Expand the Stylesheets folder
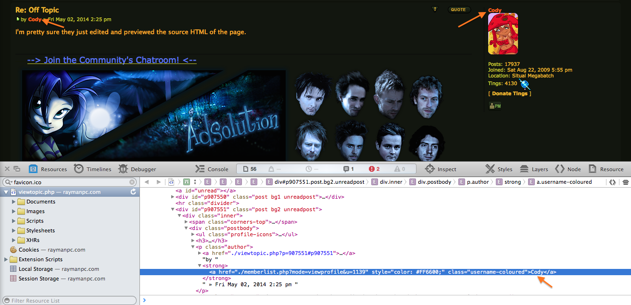 [x=13, y=230]
